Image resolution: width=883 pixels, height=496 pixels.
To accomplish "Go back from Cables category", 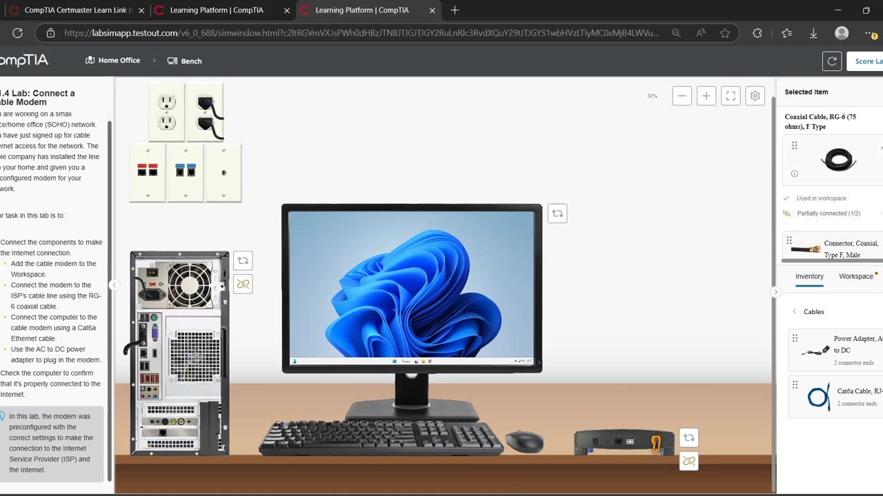I will coord(794,311).
